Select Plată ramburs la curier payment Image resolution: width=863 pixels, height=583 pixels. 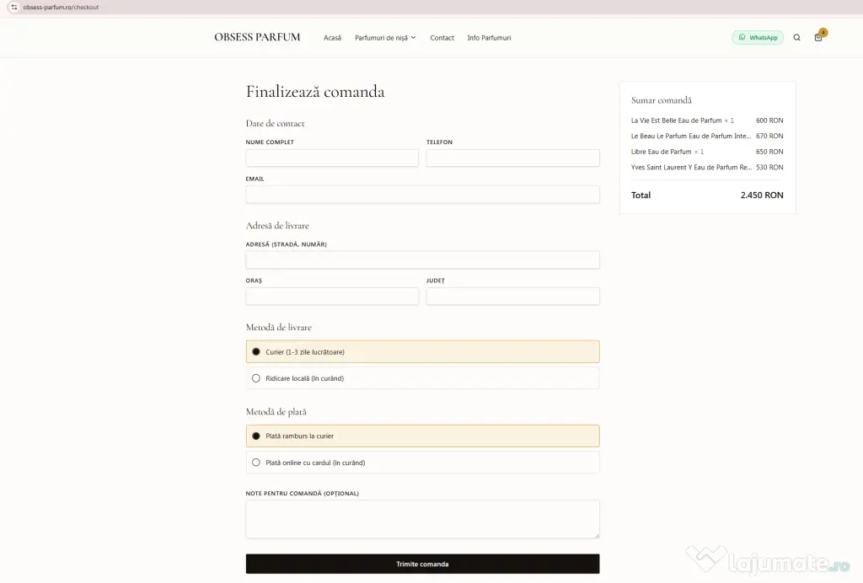click(x=423, y=436)
